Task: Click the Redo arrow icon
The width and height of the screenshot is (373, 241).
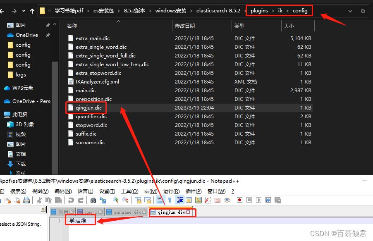Action: (x=81, y=200)
